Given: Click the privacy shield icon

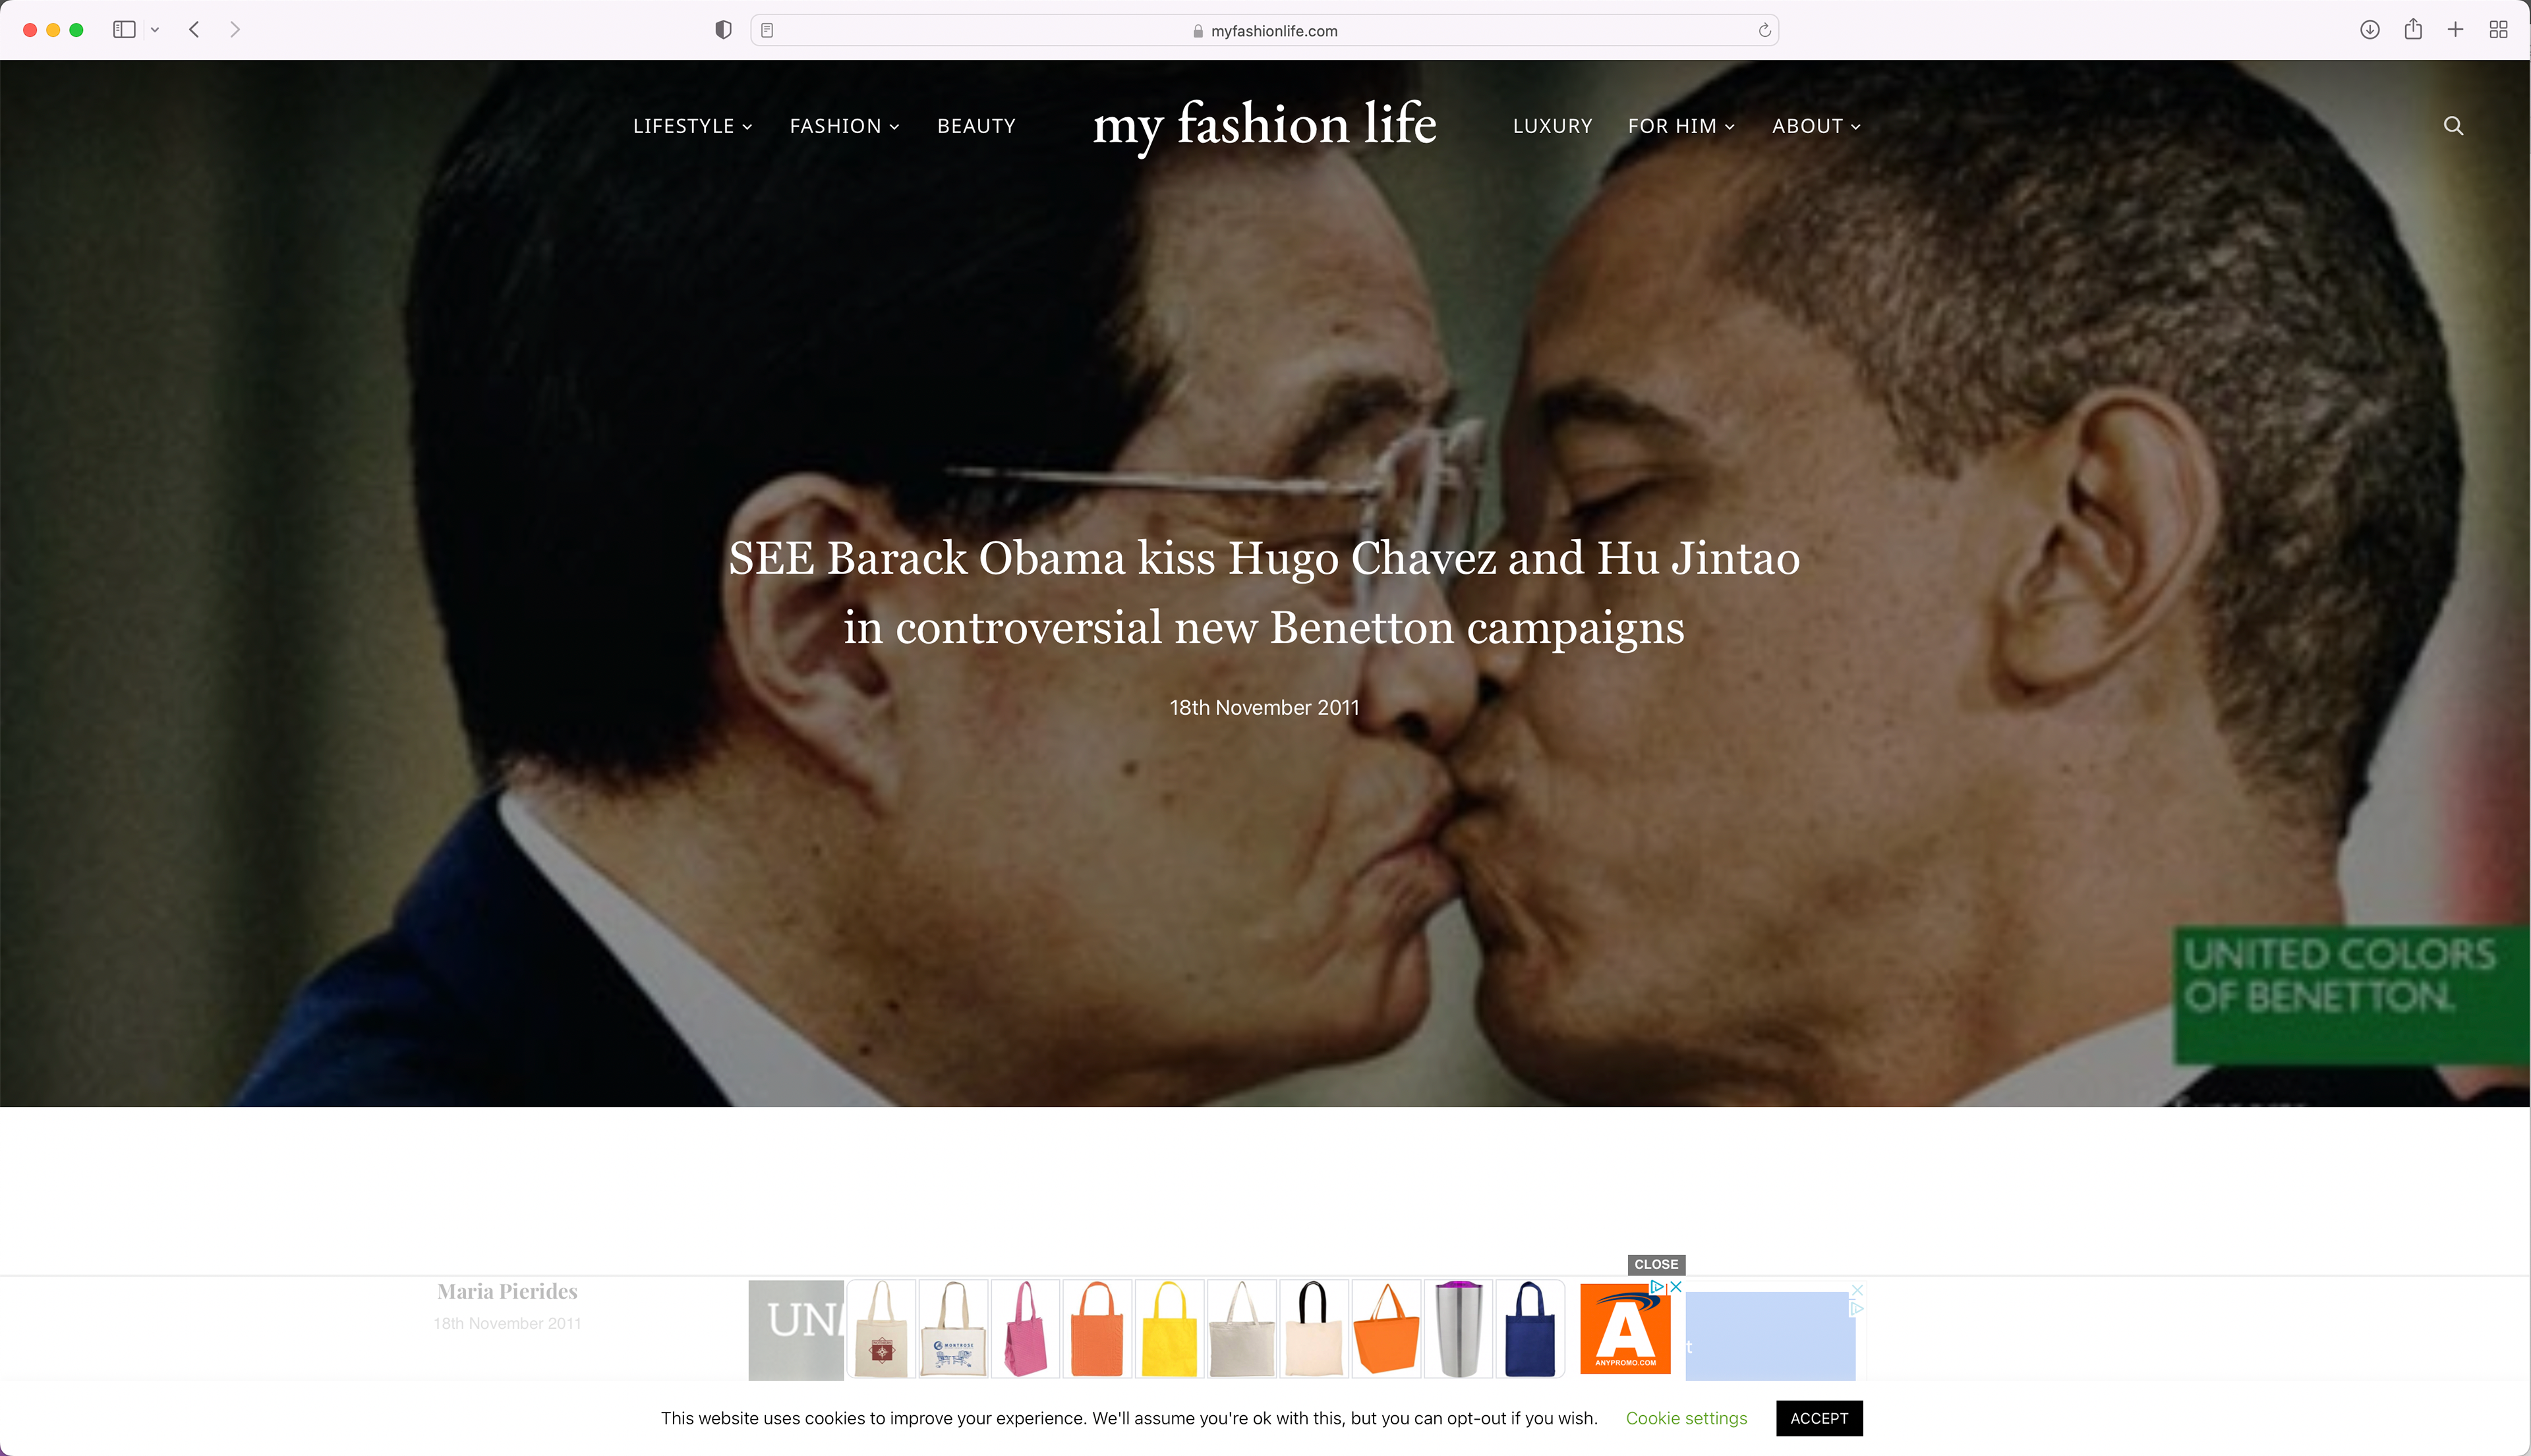Looking at the screenshot, I should (x=723, y=30).
